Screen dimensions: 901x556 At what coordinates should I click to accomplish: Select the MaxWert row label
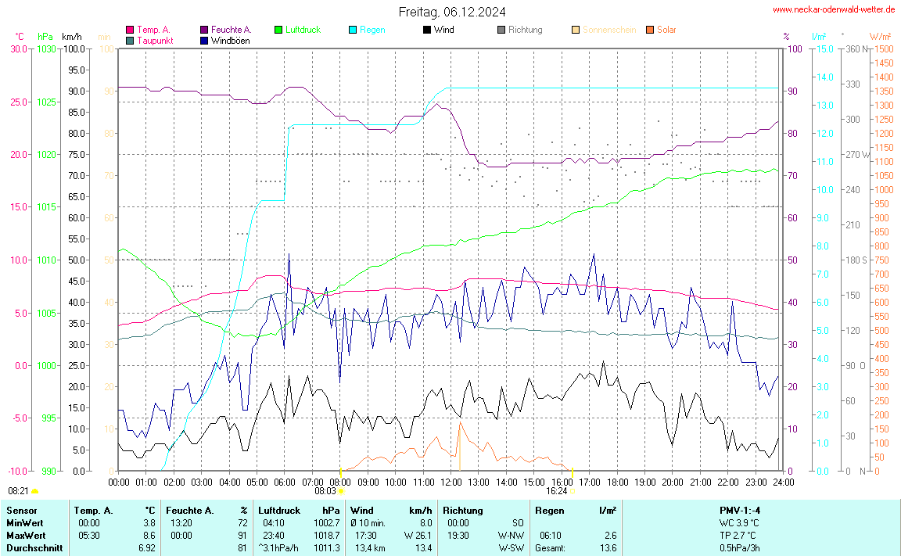[x=25, y=536]
